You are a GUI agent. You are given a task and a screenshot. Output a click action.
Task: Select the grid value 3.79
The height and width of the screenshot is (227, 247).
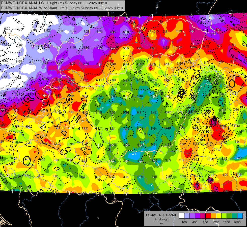click(x=168, y=160)
